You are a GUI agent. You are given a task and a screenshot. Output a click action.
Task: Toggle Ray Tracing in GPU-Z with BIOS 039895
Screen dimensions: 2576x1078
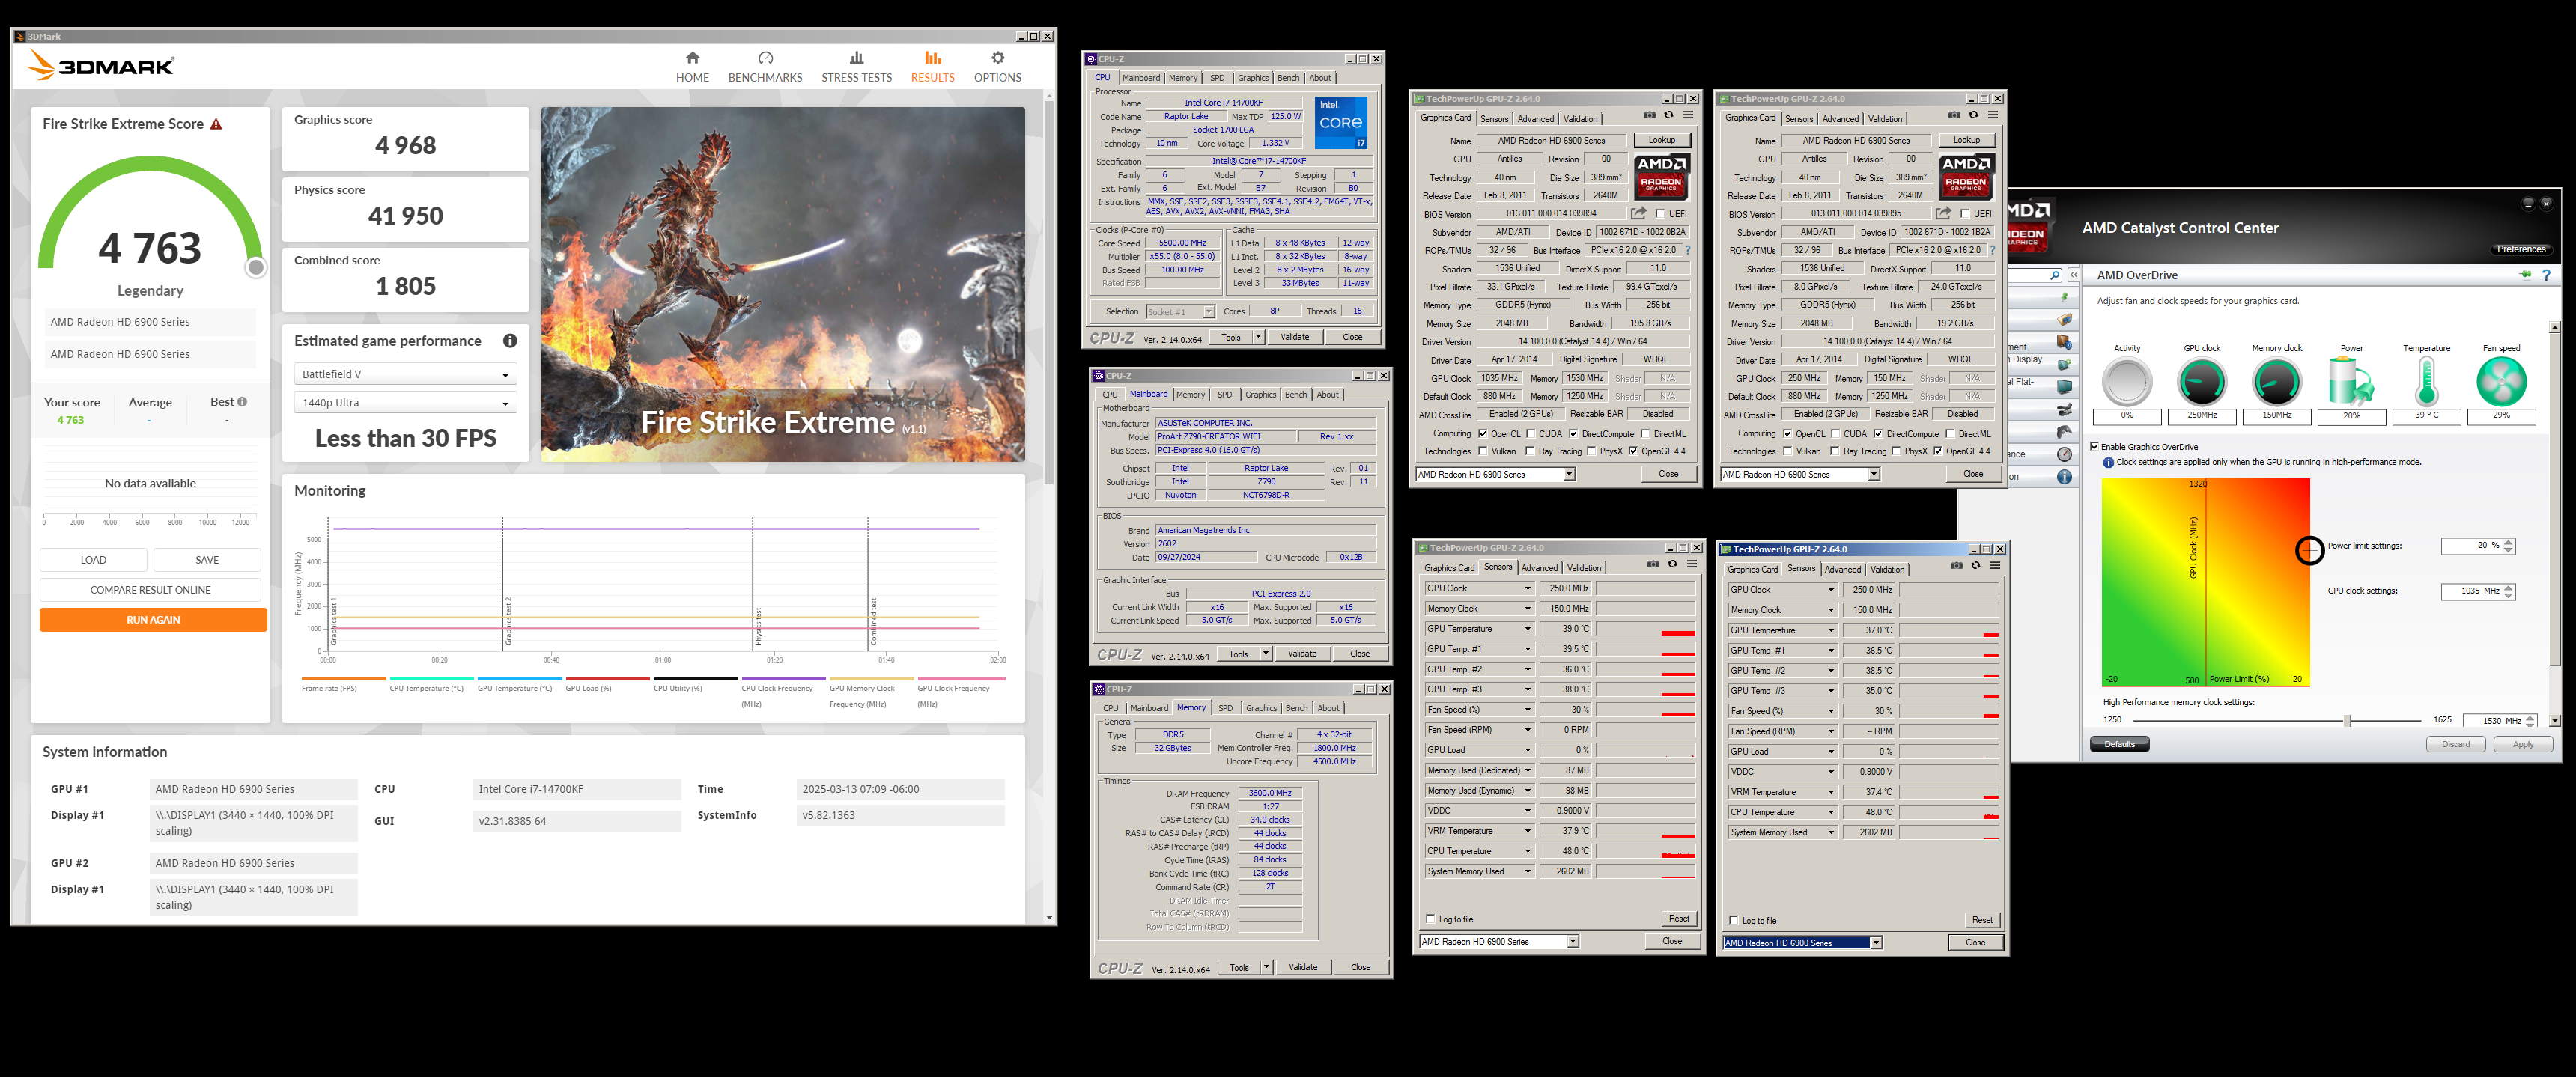pyautogui.click(x=1835, y=451)
